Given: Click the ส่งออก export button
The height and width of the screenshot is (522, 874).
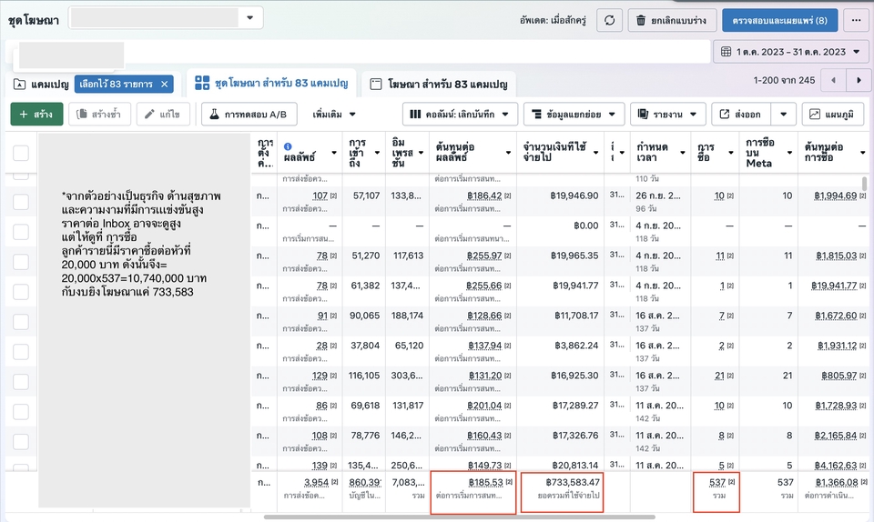Looking at the screenshot, I should 741,114.
